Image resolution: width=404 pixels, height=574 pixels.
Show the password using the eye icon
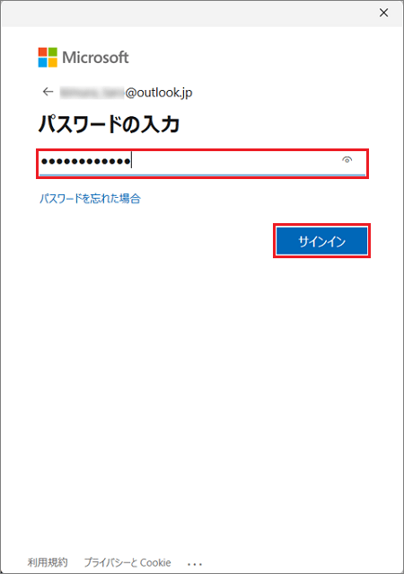point(347,159)
